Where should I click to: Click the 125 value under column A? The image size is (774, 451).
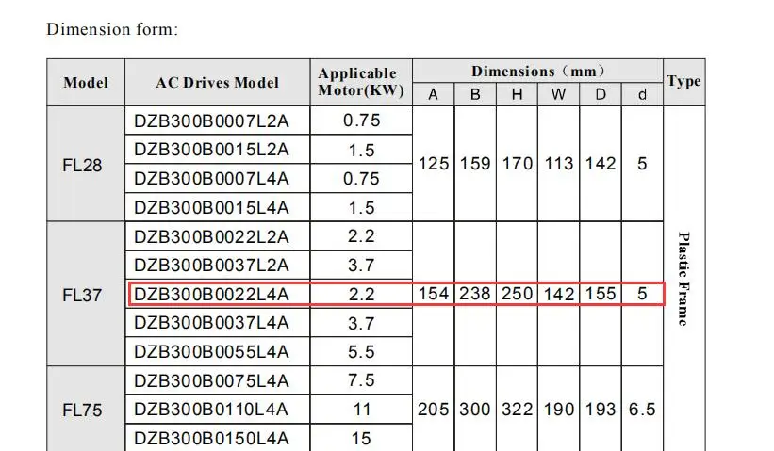click(434, 164)
